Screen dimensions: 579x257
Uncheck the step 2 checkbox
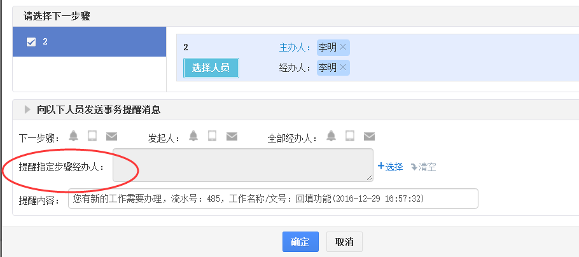(31, 42)
